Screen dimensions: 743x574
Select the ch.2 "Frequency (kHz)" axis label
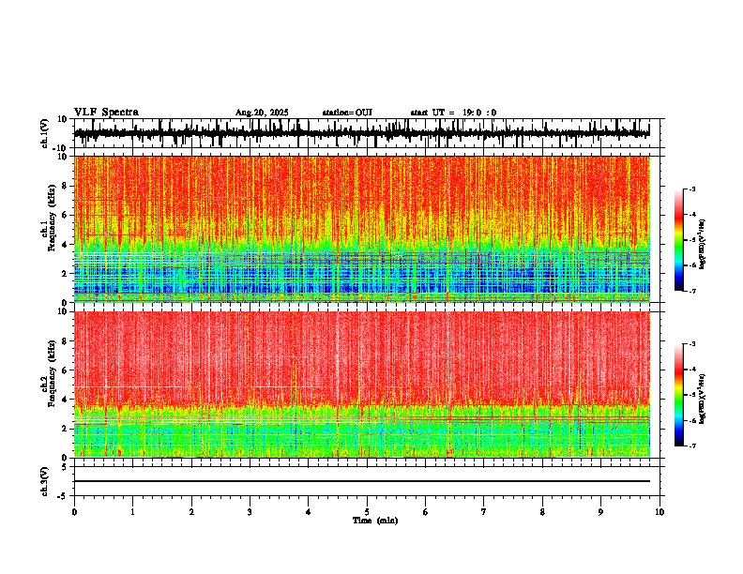pos(52,373)
